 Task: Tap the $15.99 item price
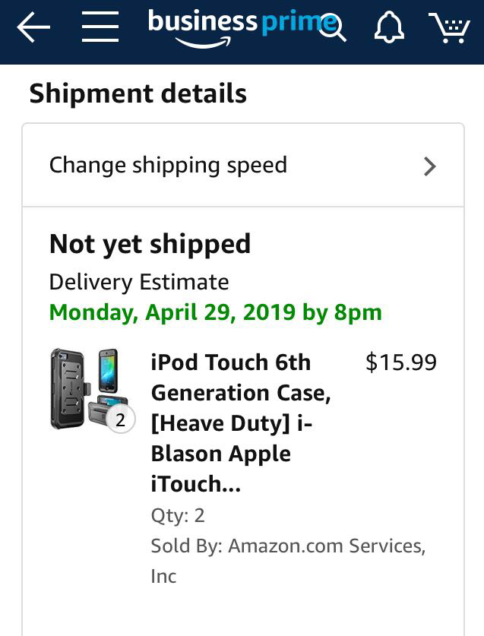(400, 362)
